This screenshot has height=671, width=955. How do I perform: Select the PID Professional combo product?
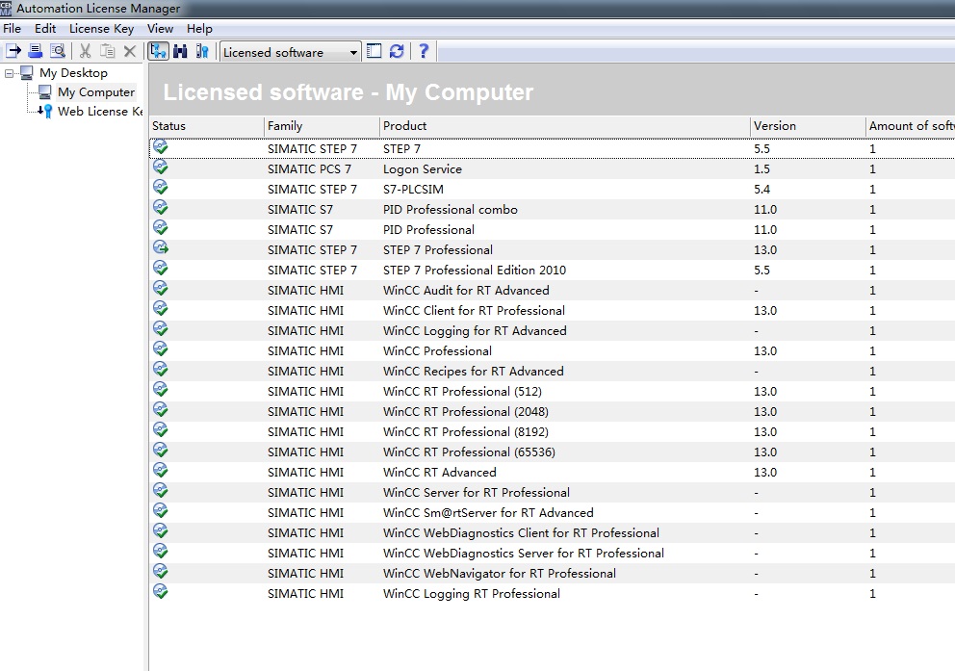pos(451,210)
